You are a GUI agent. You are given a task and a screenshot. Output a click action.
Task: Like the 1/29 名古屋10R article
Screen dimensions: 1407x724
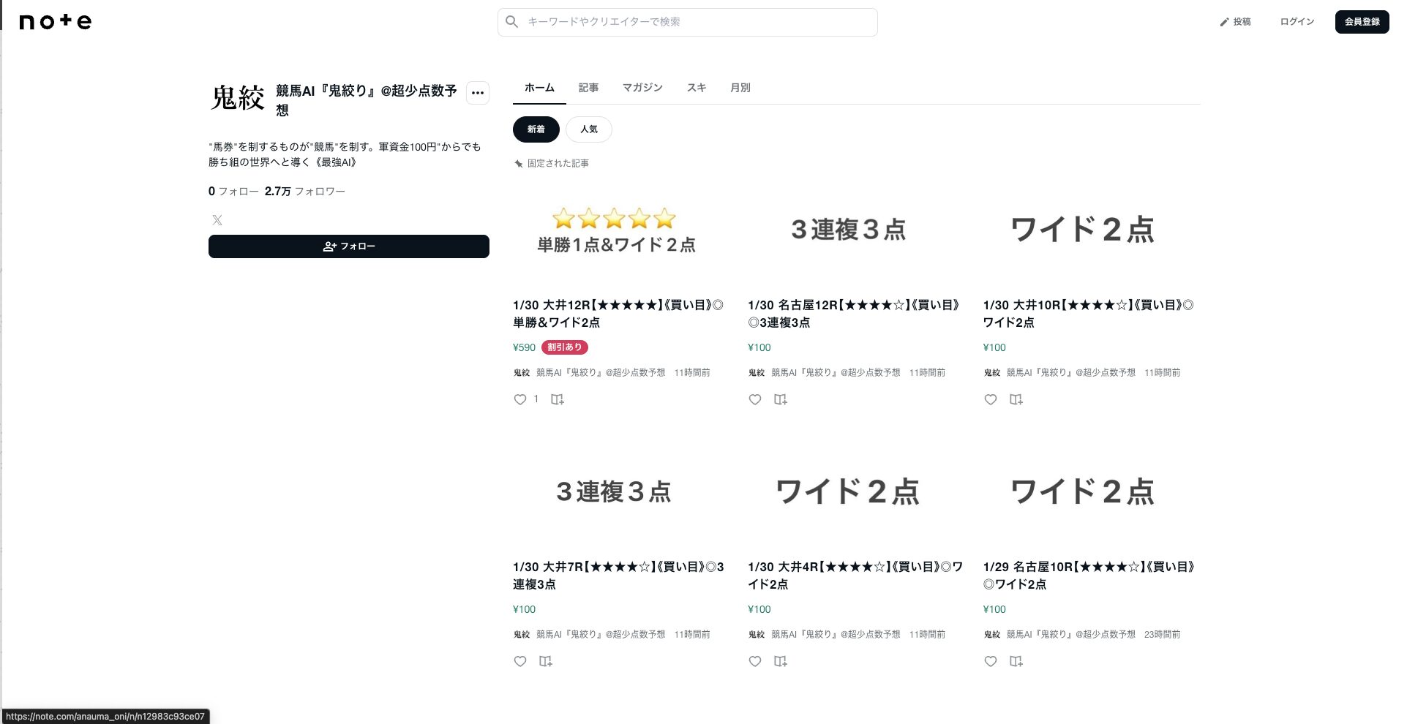[x=991, y=661]
